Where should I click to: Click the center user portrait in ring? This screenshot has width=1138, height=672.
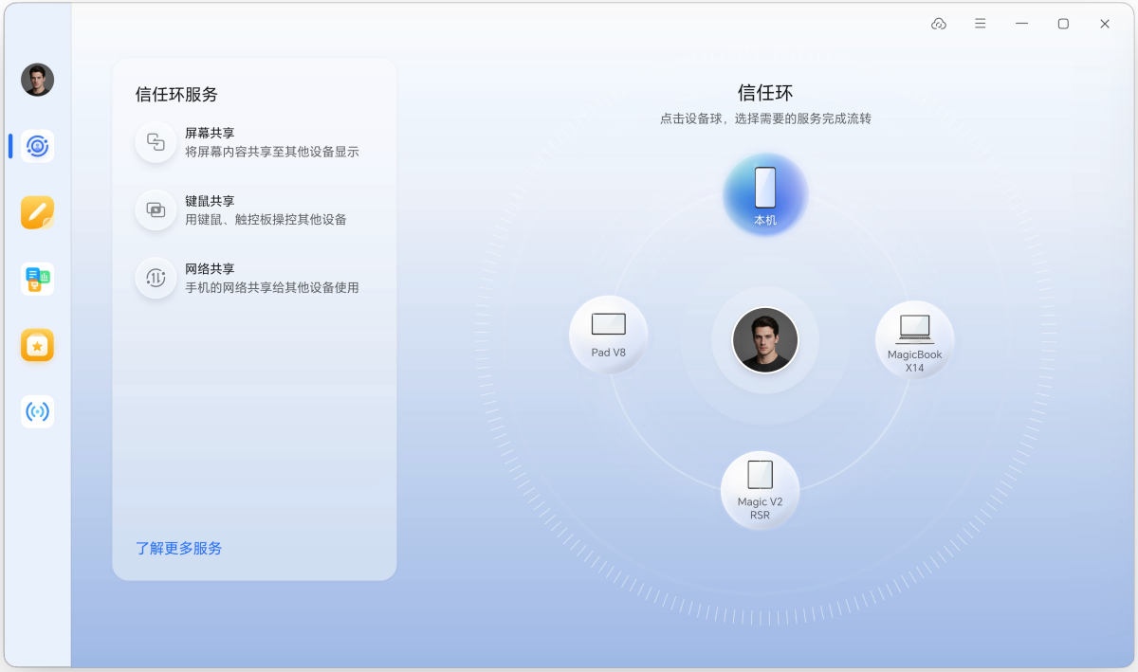(765, 339)
